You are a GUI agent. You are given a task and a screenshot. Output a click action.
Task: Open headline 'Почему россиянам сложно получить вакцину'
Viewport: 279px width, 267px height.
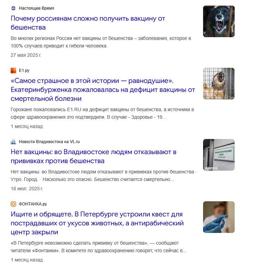pos(88,23)
